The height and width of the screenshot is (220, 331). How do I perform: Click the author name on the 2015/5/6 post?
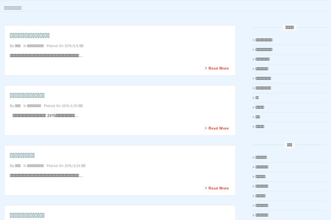tap(18, 46)
